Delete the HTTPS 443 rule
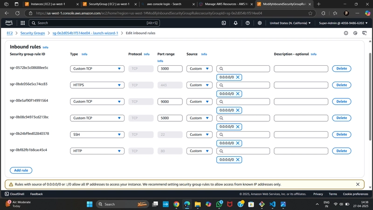 point(342,85)
